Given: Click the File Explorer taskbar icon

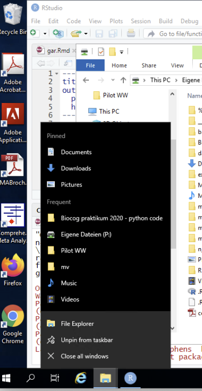Looking at the screenshot, I should tap(106, 379).
